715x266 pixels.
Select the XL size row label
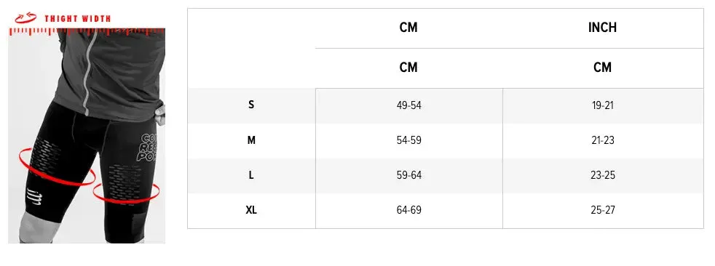(251, 211)
